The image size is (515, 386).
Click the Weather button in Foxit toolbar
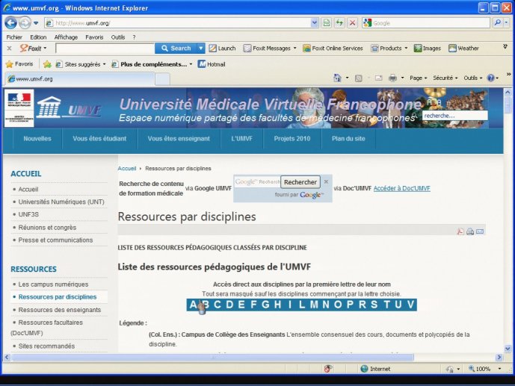click(463, 49)
